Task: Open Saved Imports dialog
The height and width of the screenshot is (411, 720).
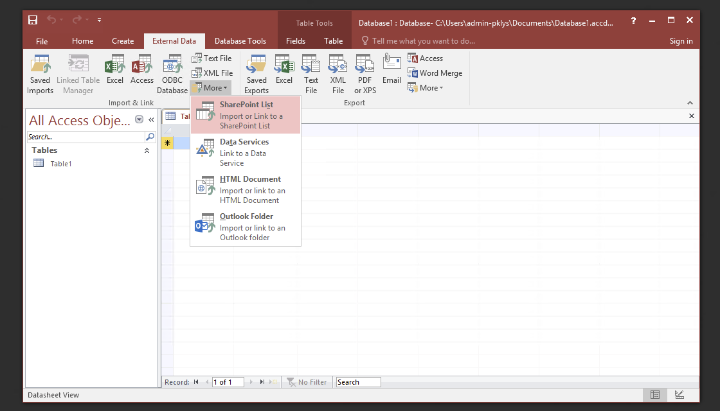Action: point(40,72)
